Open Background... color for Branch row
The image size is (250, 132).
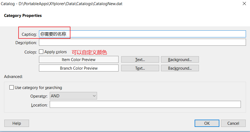pos(180,68)
